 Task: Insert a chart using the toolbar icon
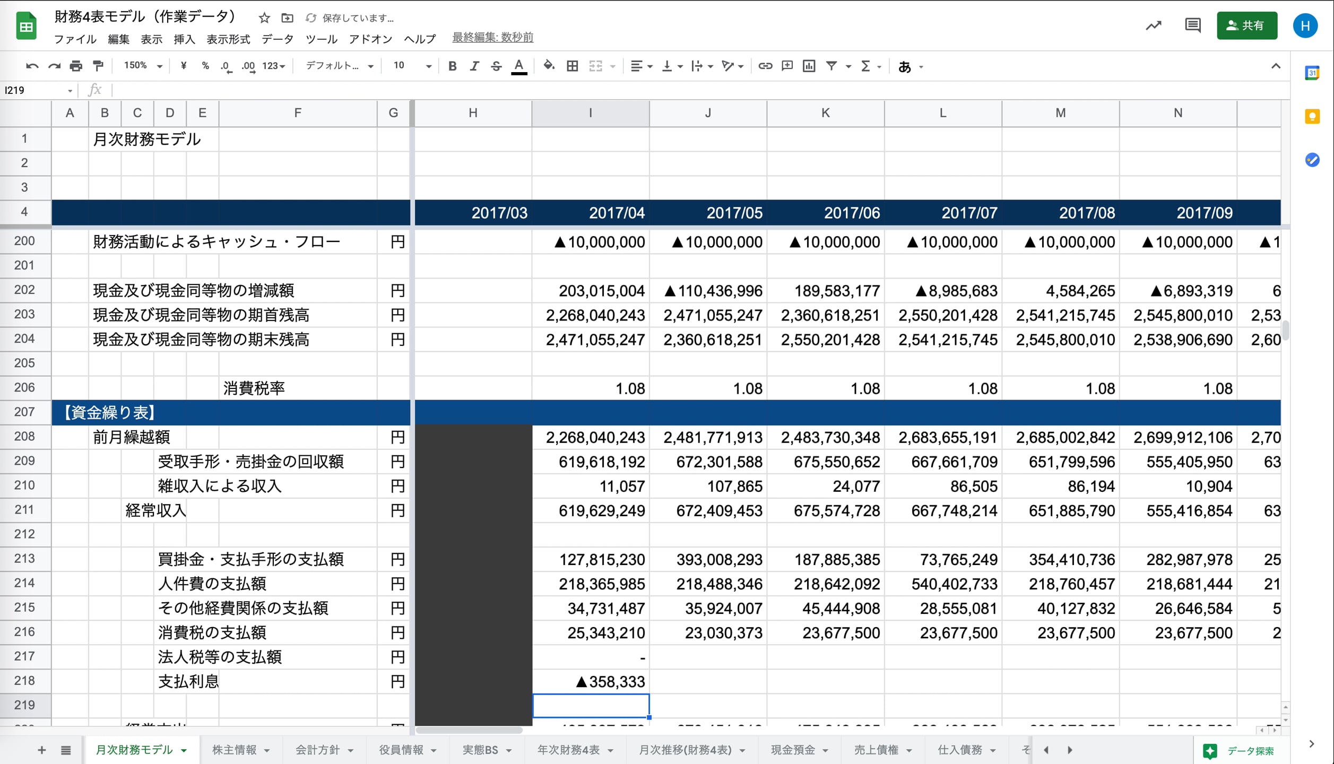click(x=809, y=66)
